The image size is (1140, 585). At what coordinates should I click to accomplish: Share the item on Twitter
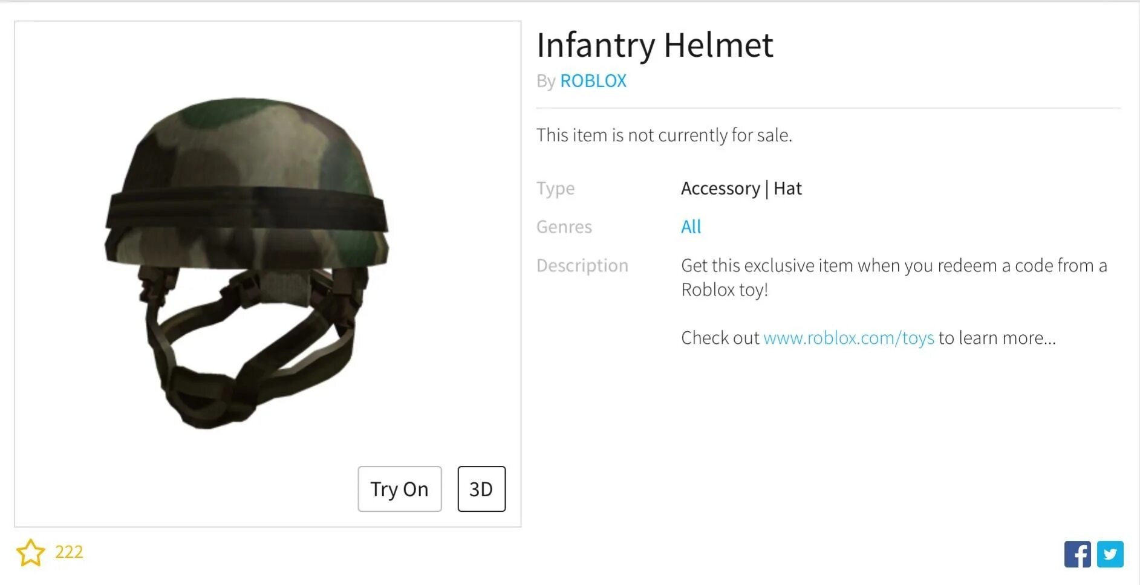pyautogui.click(x=1110, y=554)
